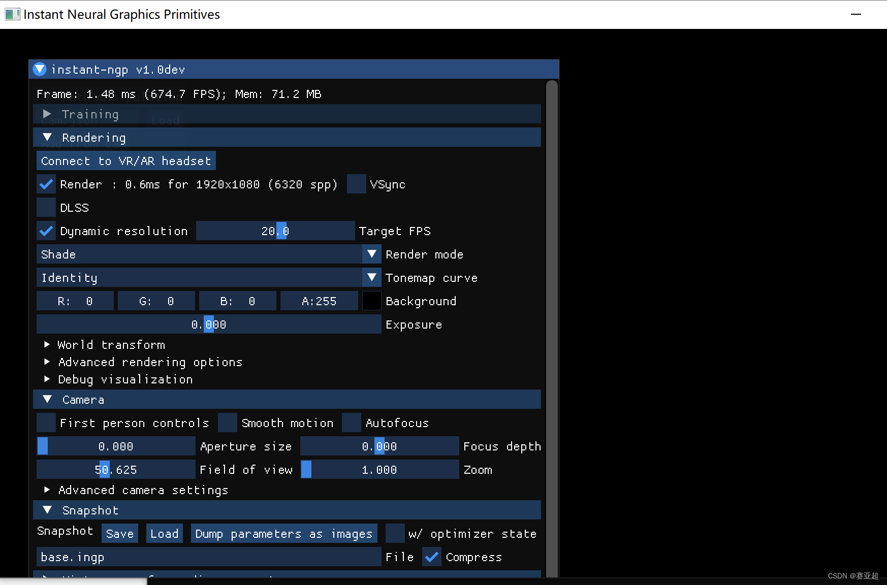Viewport: 887px width, 585px height.
Task: Enable First person controls
Action: point(46,422)
